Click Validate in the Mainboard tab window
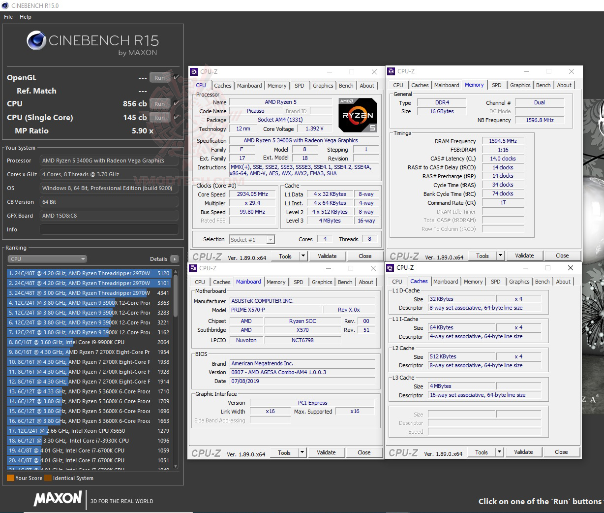This screenshot has height=513, width=604. pos(326,452)
